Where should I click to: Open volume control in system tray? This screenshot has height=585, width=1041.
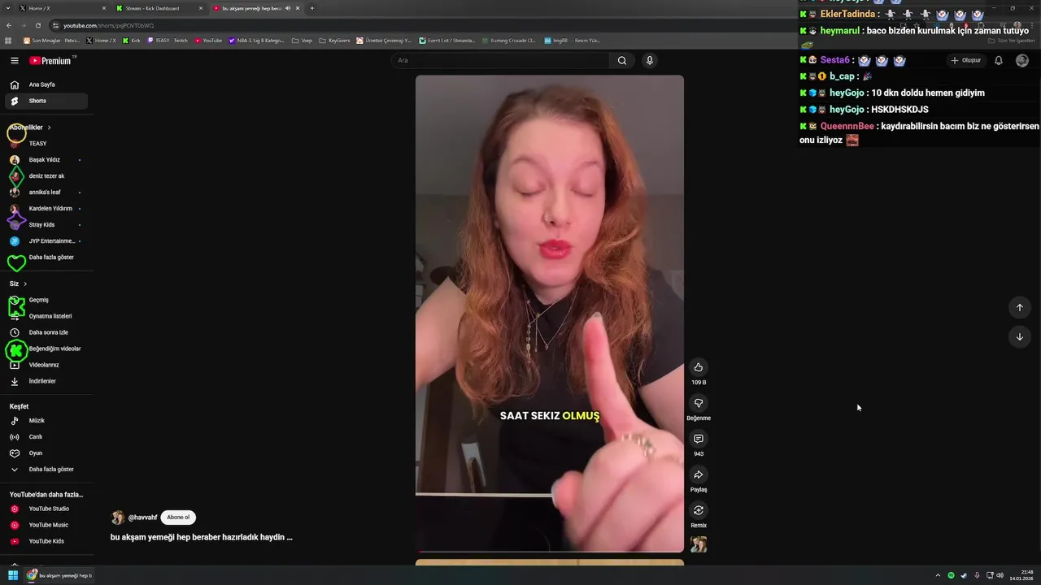click(x=1000, y=575)
